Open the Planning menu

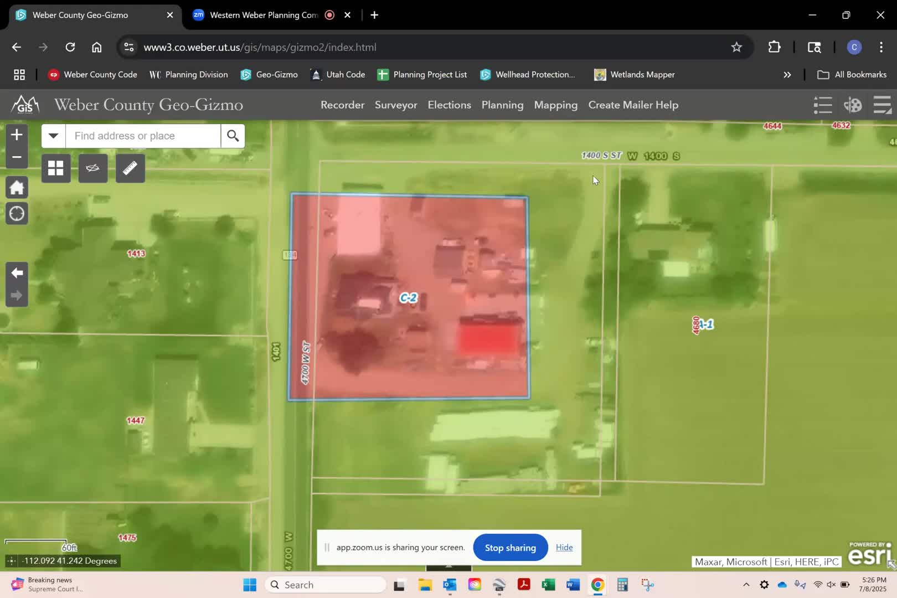(502, 105)
